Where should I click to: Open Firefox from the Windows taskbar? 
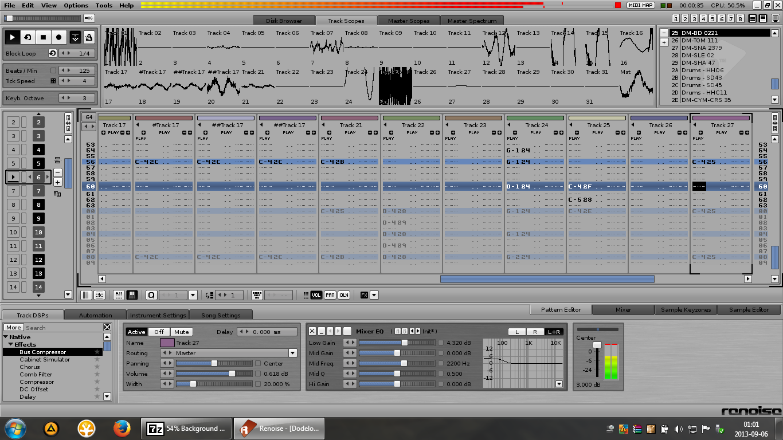[x=122, y=428]
